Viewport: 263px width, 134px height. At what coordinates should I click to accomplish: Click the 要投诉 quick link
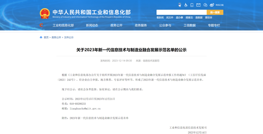pyautogui.click(x=209, y=18)
